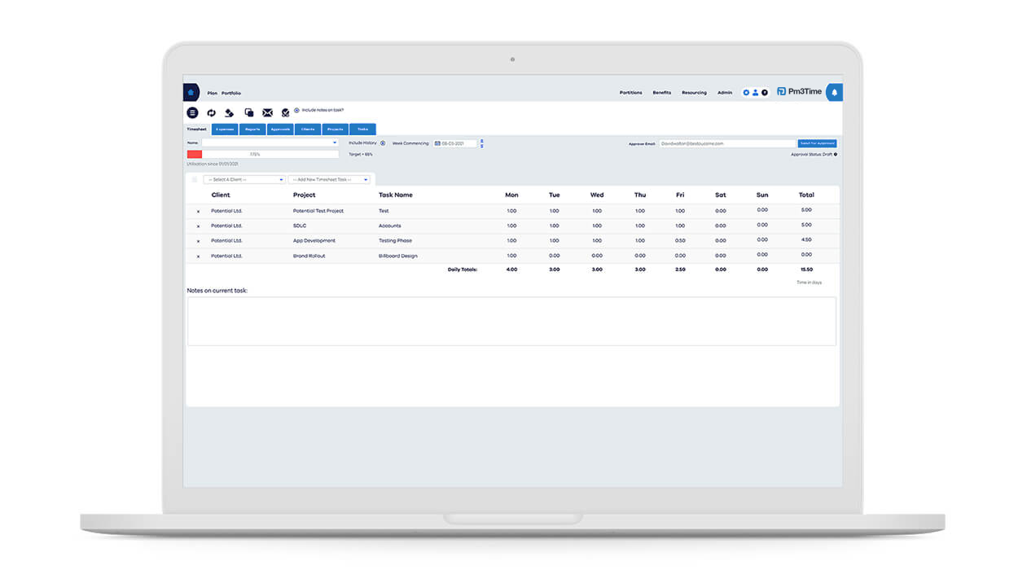Remove the App Development row with x
1018x570 pixels.
point(198,241)
